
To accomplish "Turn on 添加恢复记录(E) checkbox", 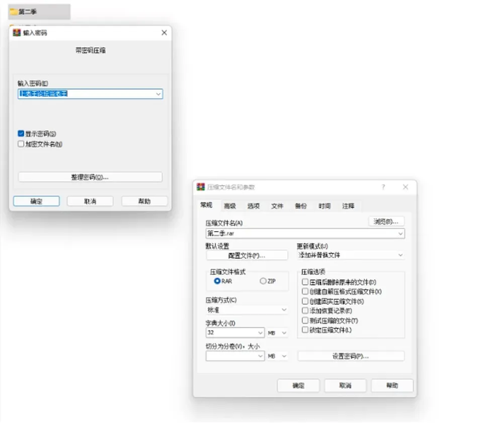I will coord(305,311).
